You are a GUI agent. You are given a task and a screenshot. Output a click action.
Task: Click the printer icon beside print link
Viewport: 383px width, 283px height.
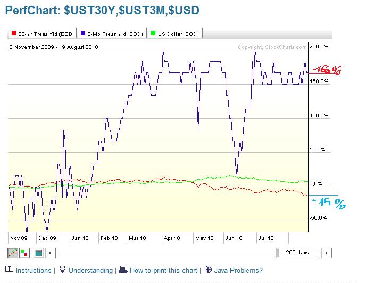click(x=123, y=270)
